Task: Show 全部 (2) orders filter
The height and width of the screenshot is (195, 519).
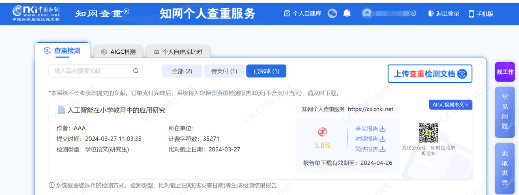Action: (x=182, y=71)
